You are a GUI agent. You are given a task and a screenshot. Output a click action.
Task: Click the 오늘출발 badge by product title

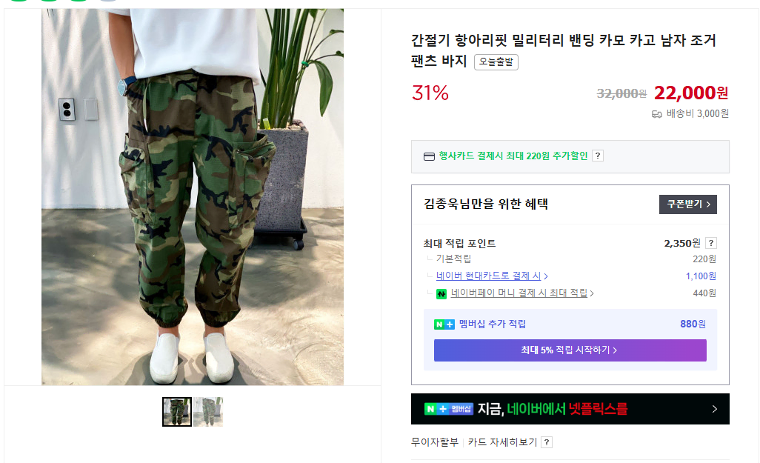(496, 62)
